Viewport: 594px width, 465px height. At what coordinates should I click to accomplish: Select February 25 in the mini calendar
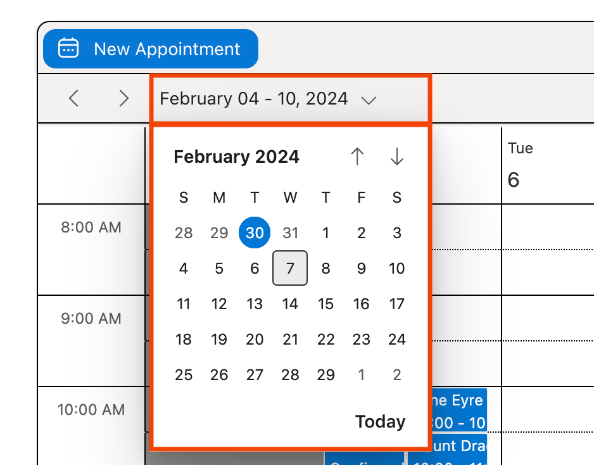(x=184, y=374)
